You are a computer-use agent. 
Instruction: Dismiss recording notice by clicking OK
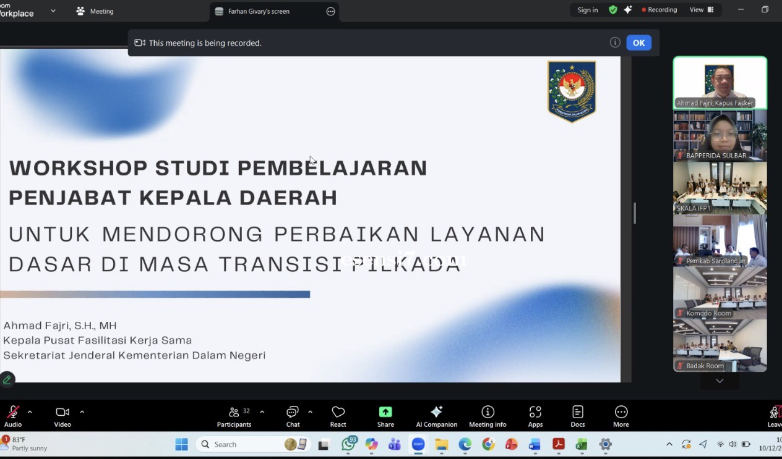[638, 43]
